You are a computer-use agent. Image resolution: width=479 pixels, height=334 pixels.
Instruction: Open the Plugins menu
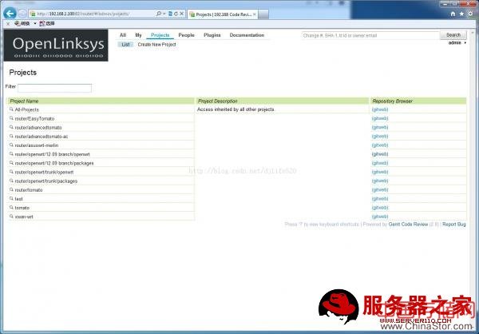tap(212, 35)
